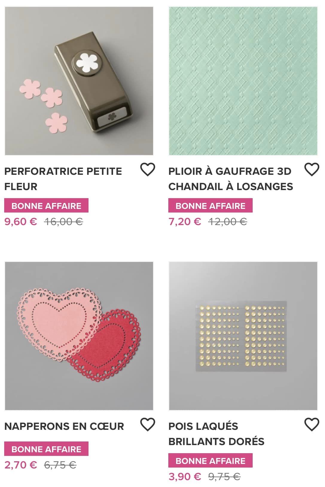Image resolution: width=325 pixels, height=487 pixels.
Task: Click the crossed-out 9,75 € original price
Action: click(224, 477)
